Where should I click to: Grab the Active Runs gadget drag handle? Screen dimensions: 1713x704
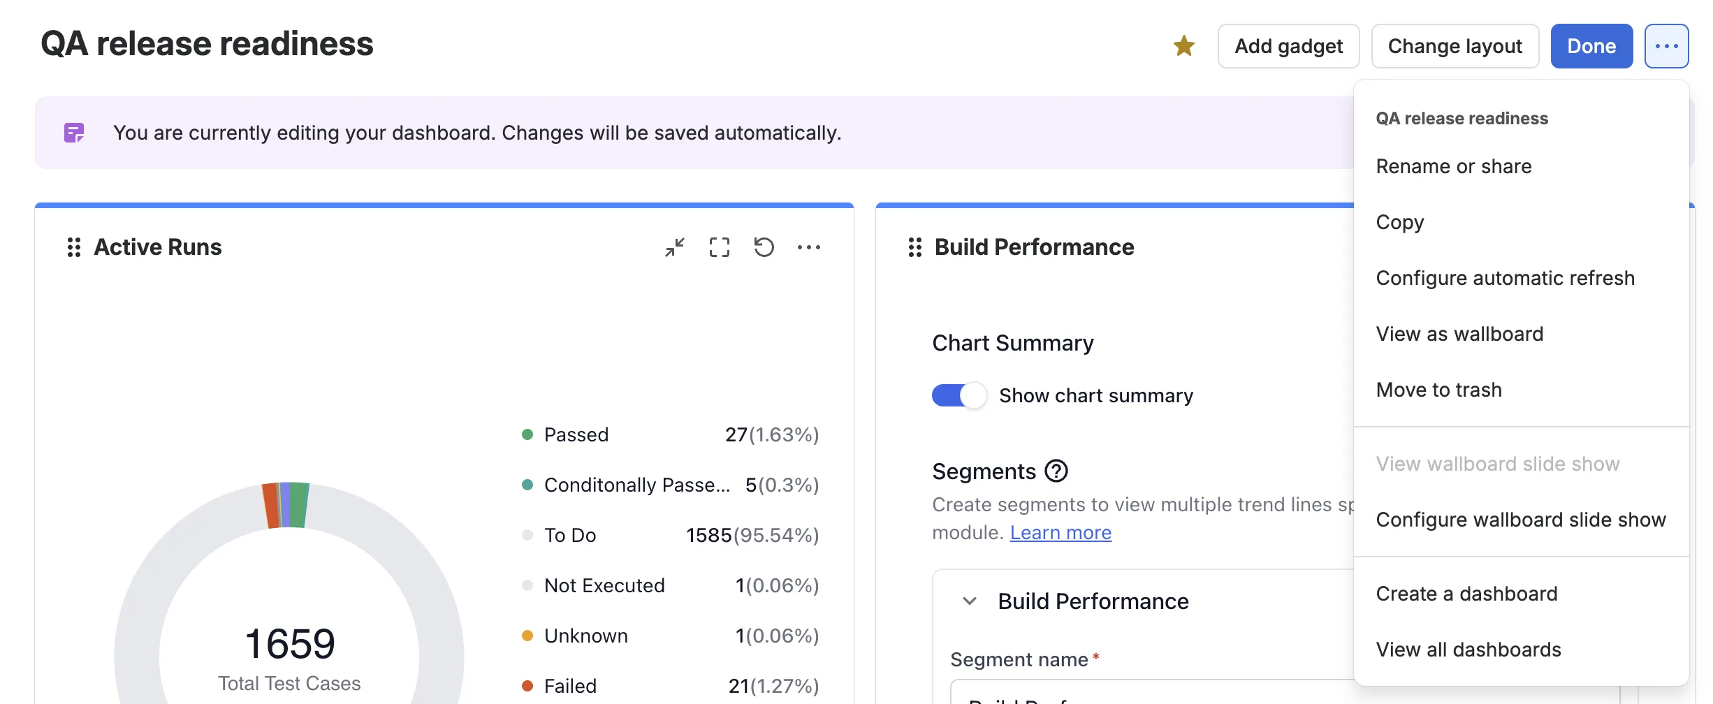74,247
